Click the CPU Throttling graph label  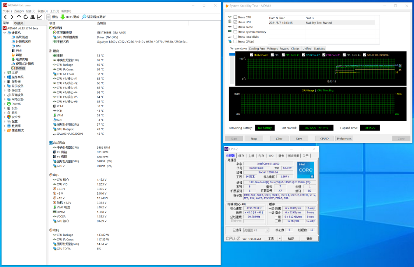[325, 90]
